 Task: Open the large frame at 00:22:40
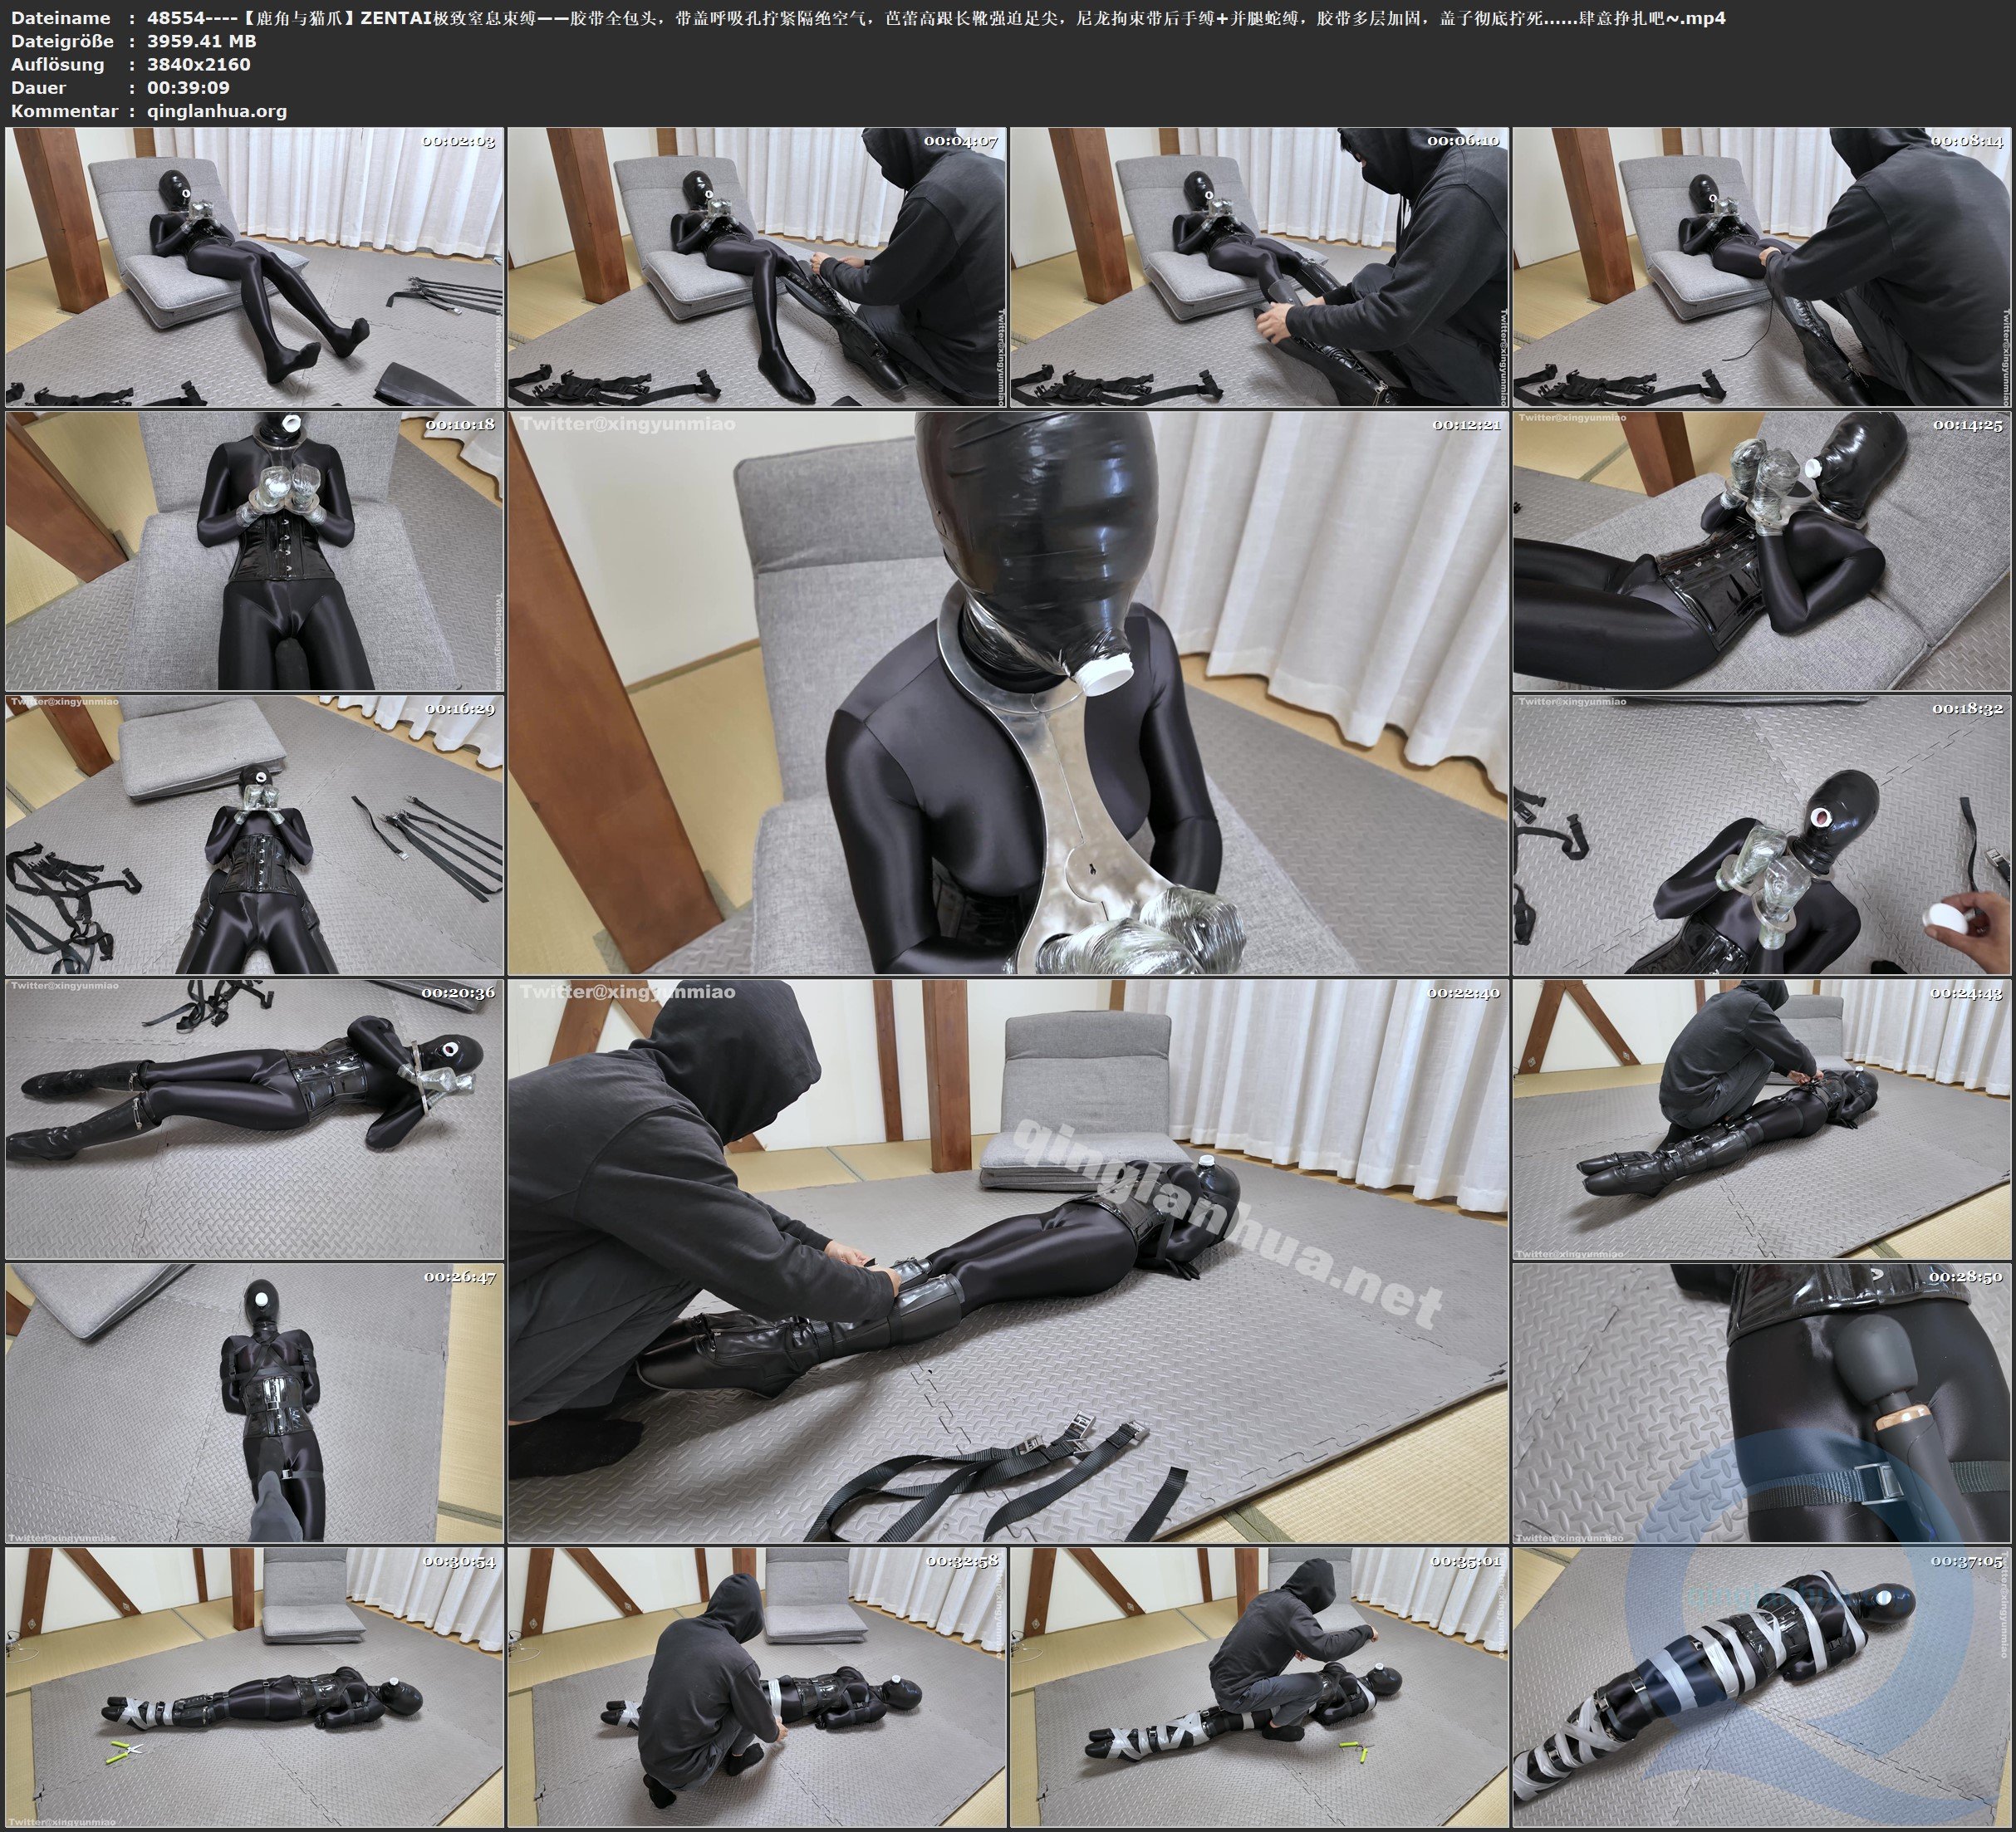click(x=1008, y=1261)
